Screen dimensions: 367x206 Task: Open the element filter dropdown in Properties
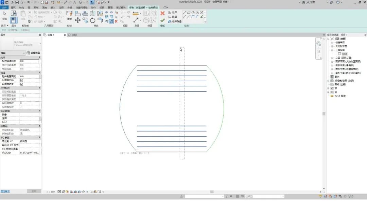point(13,53)
